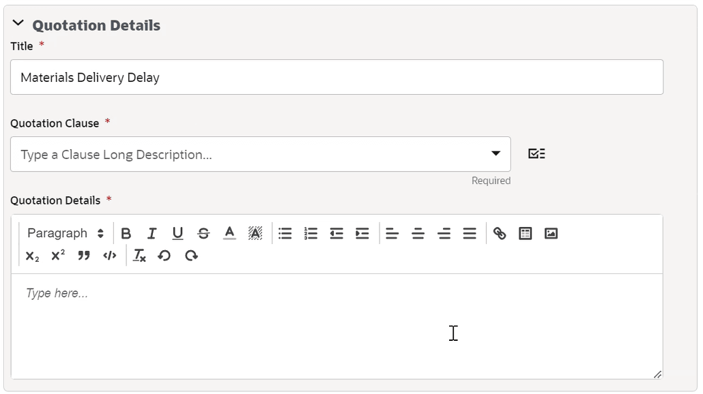Screen dimensions: 703x394
Task: Toggle italic text formatting
Action: 152,233
